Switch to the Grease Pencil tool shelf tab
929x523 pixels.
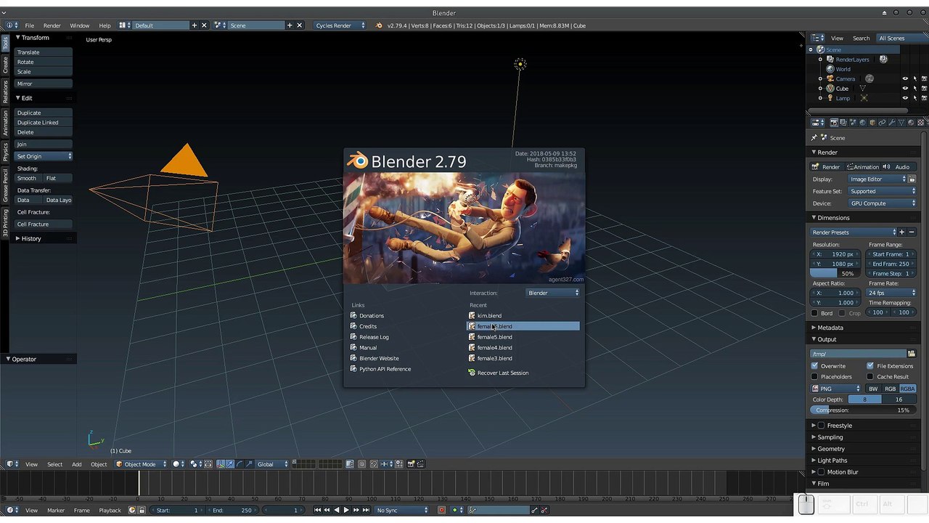tap(5, 186)
